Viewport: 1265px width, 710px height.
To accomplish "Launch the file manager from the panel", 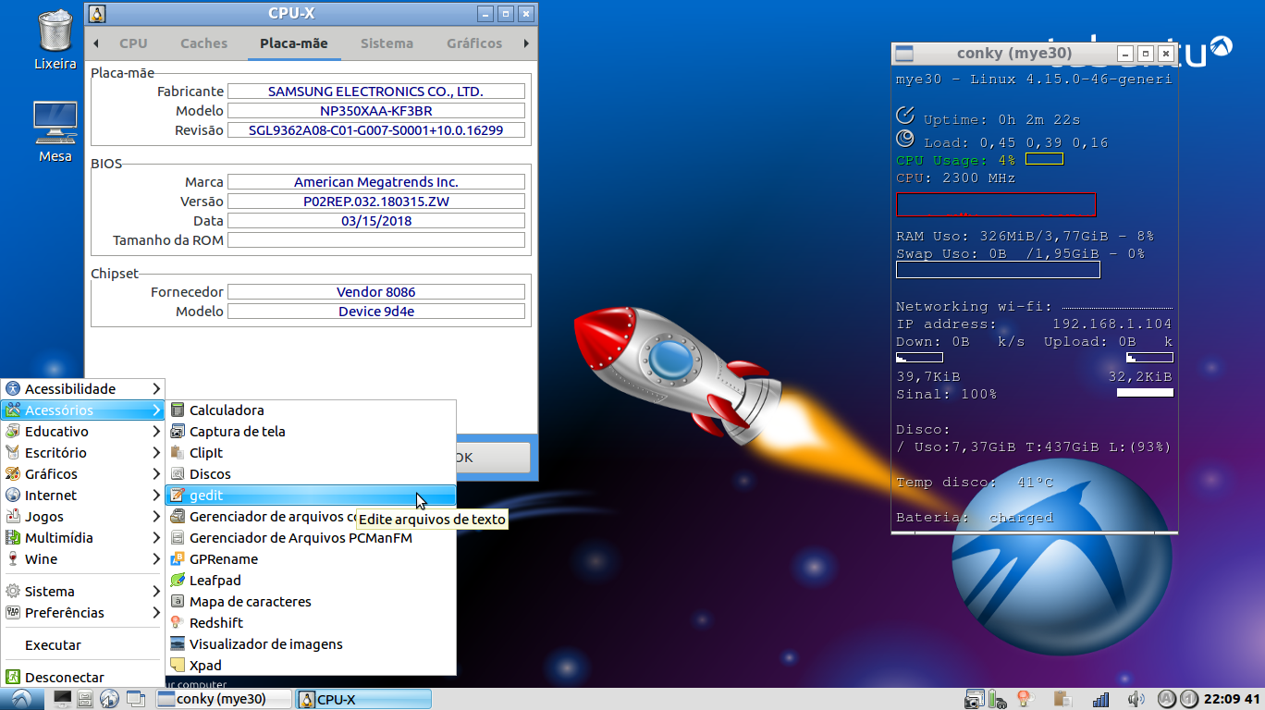I will point(85,699).
